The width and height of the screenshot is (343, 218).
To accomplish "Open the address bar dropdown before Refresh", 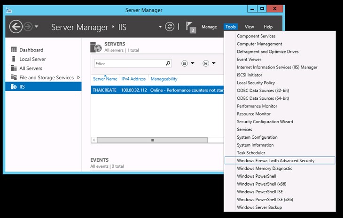I will (x=160, y=27).
